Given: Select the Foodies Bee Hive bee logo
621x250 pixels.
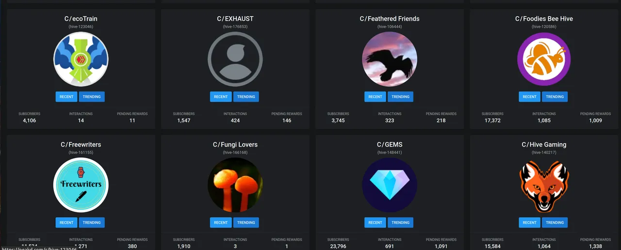Looking at the screenshot, I should [x=544, y=59].
